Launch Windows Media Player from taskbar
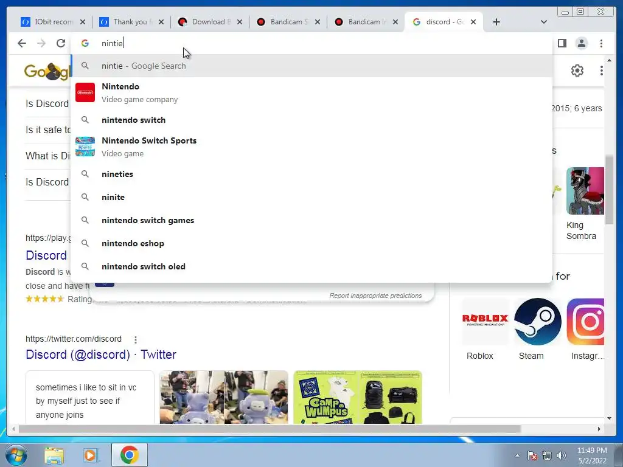Viewport: 623px width, 467px height. click(x=91, y=455)
